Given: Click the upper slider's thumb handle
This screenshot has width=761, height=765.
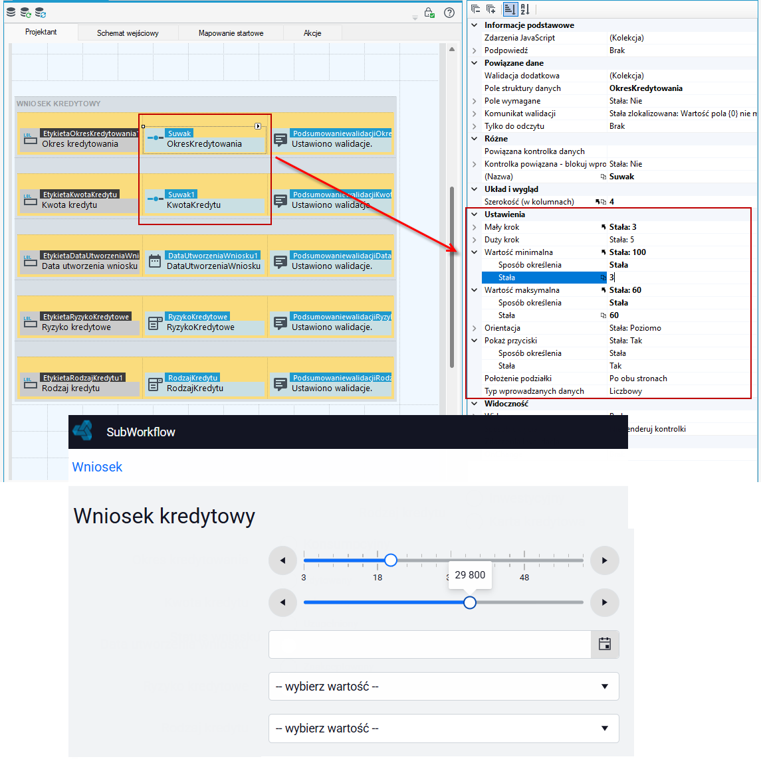Looking at the screenshot, I should click(391, 560).
